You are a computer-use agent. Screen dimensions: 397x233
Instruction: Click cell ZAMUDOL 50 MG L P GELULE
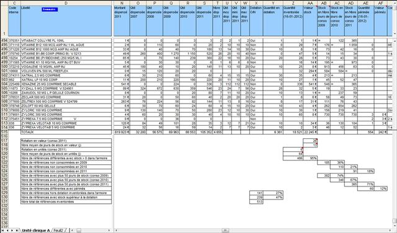(x=66, y=93)
